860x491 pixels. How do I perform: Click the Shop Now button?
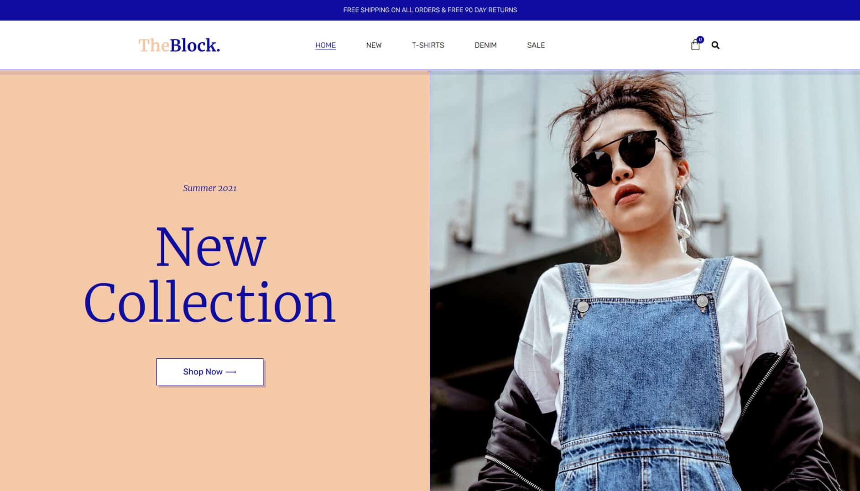coord(210,372)
